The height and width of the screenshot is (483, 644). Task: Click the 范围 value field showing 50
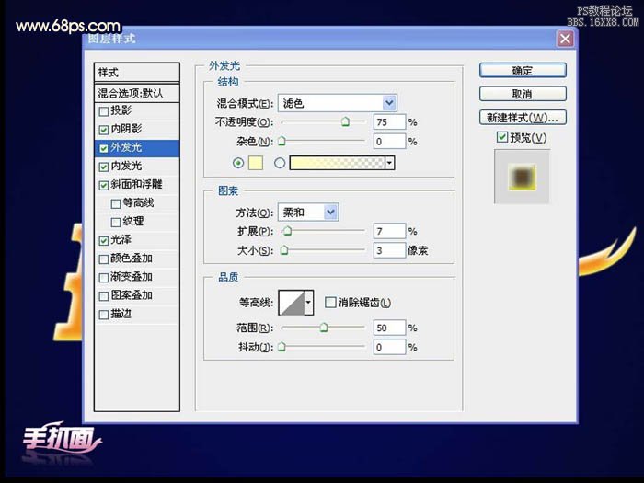click(x=389, y=328)
